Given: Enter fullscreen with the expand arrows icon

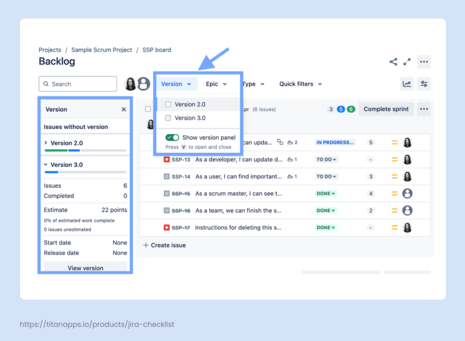Looking at the screenshot, I should tap(407, 62).
